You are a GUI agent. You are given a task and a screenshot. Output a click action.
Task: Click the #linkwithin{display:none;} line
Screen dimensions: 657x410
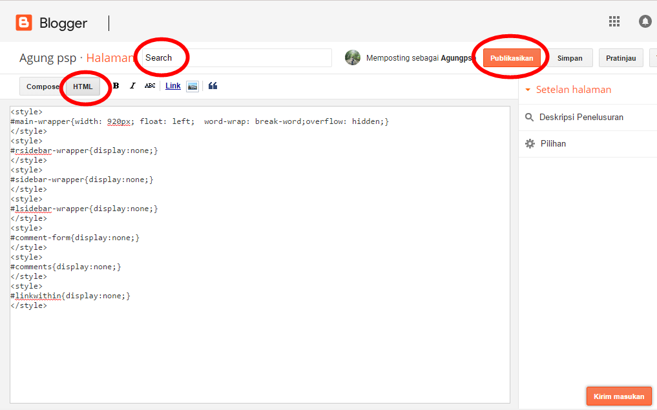[70, 296]
